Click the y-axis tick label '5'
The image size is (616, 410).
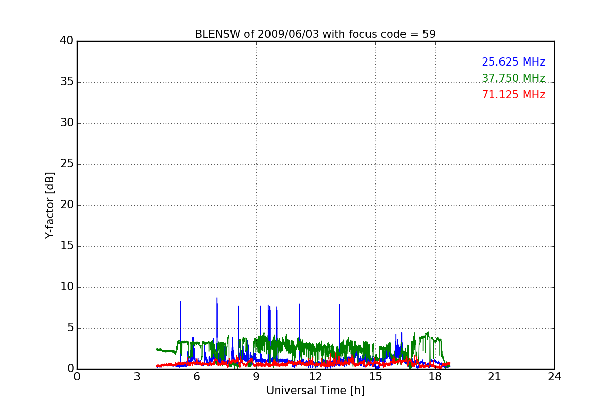coord(70,328)
